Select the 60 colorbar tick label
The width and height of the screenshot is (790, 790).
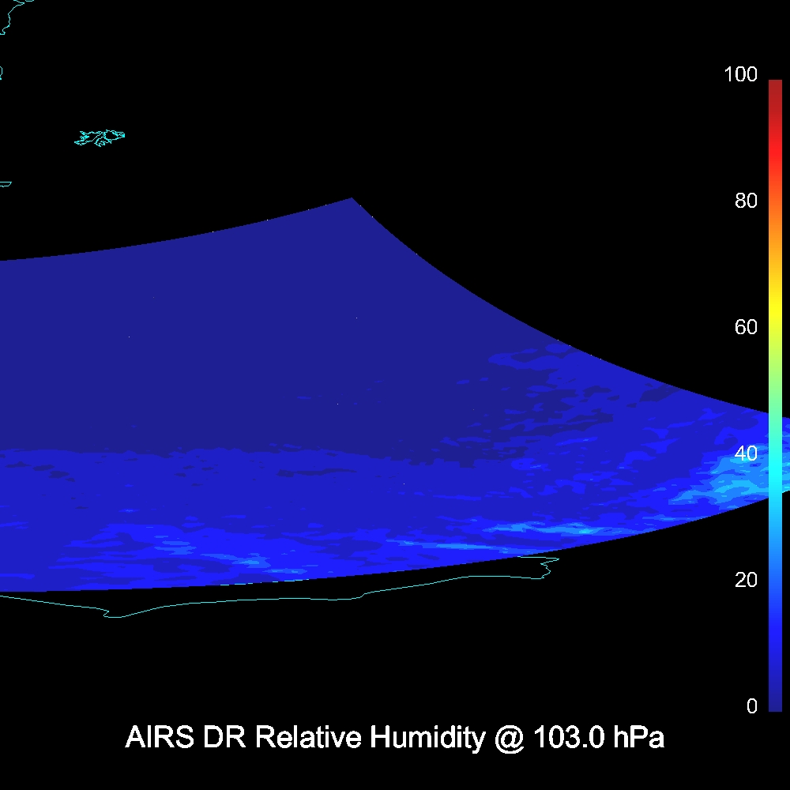point(745,327)
